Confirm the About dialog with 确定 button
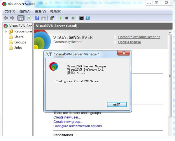The width and height of the screenshot is (175, 141). pyautogui.click(x=117, y=105)
